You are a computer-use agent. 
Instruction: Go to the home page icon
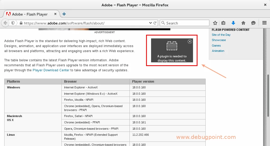pos(243,23)
